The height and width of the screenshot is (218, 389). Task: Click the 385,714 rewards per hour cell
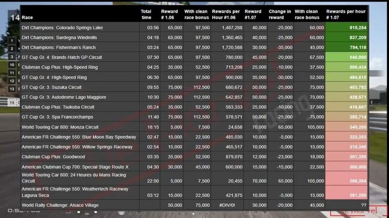346,117
